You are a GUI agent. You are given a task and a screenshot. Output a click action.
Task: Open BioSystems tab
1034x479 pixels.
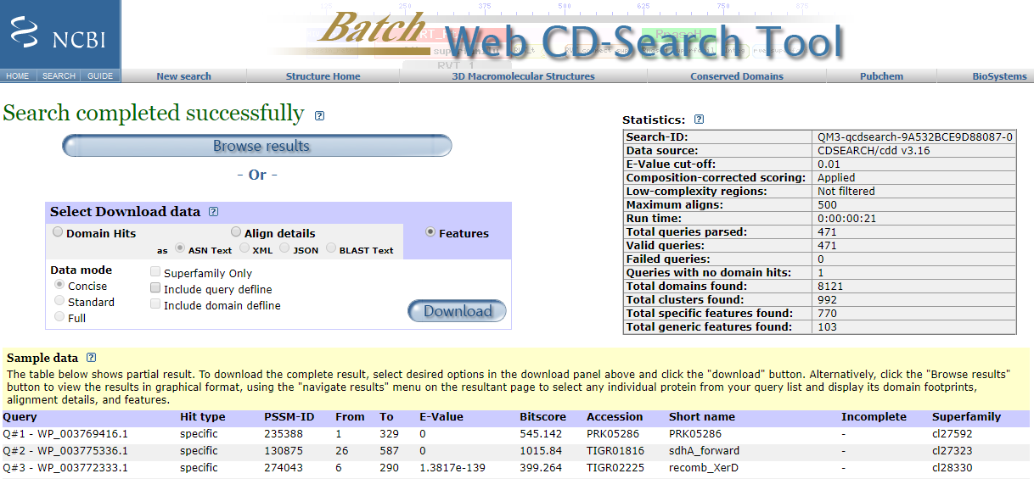tap(999, 76)
